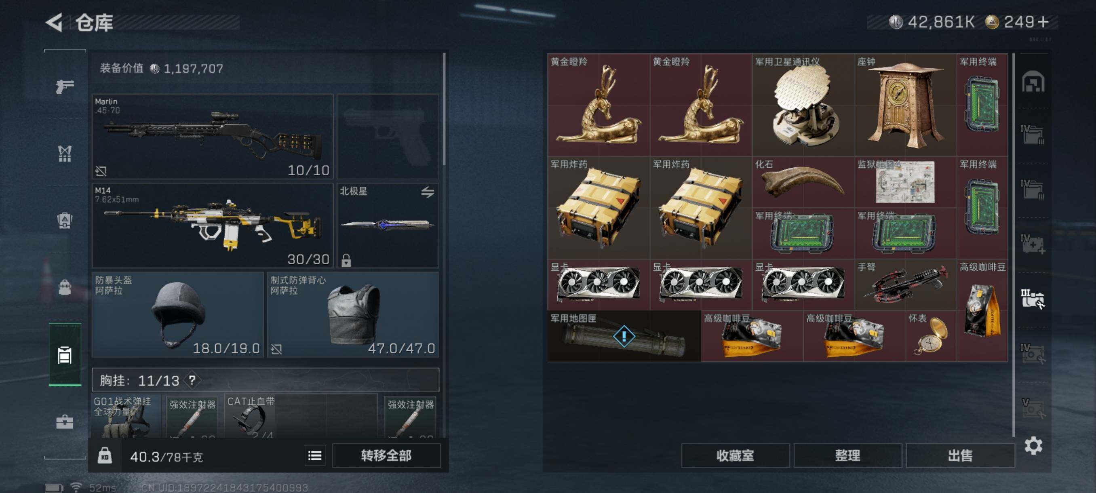
Task: Open the medical briefcase sidebar icon
Action: [x=65, y=421]
